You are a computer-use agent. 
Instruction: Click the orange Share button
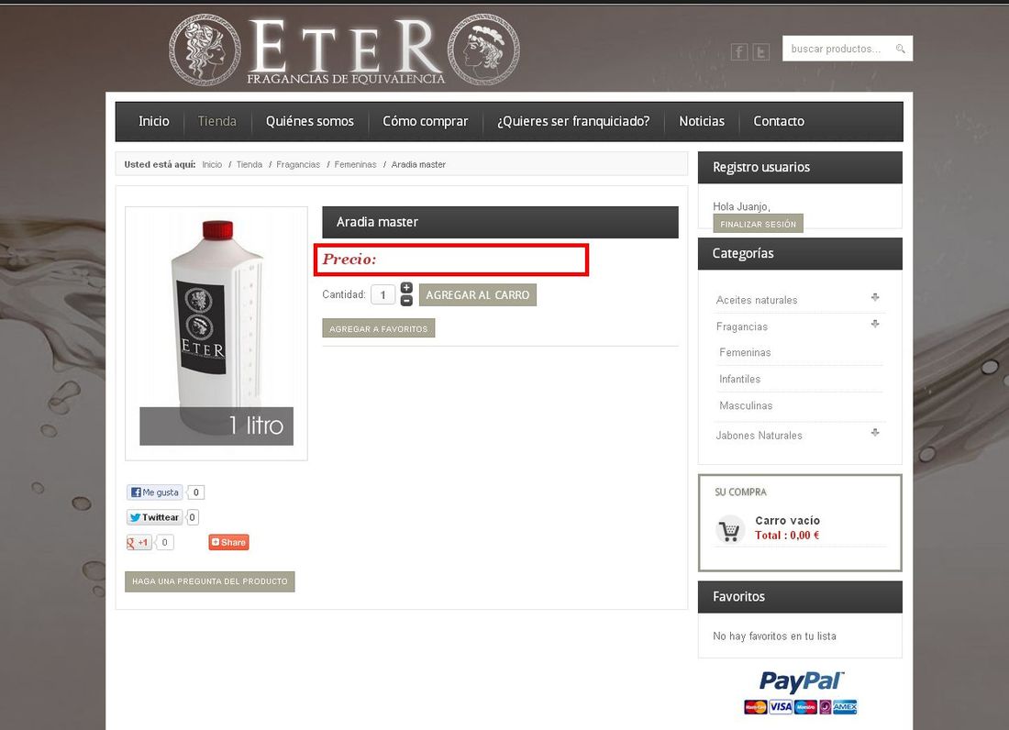[228, 542]
